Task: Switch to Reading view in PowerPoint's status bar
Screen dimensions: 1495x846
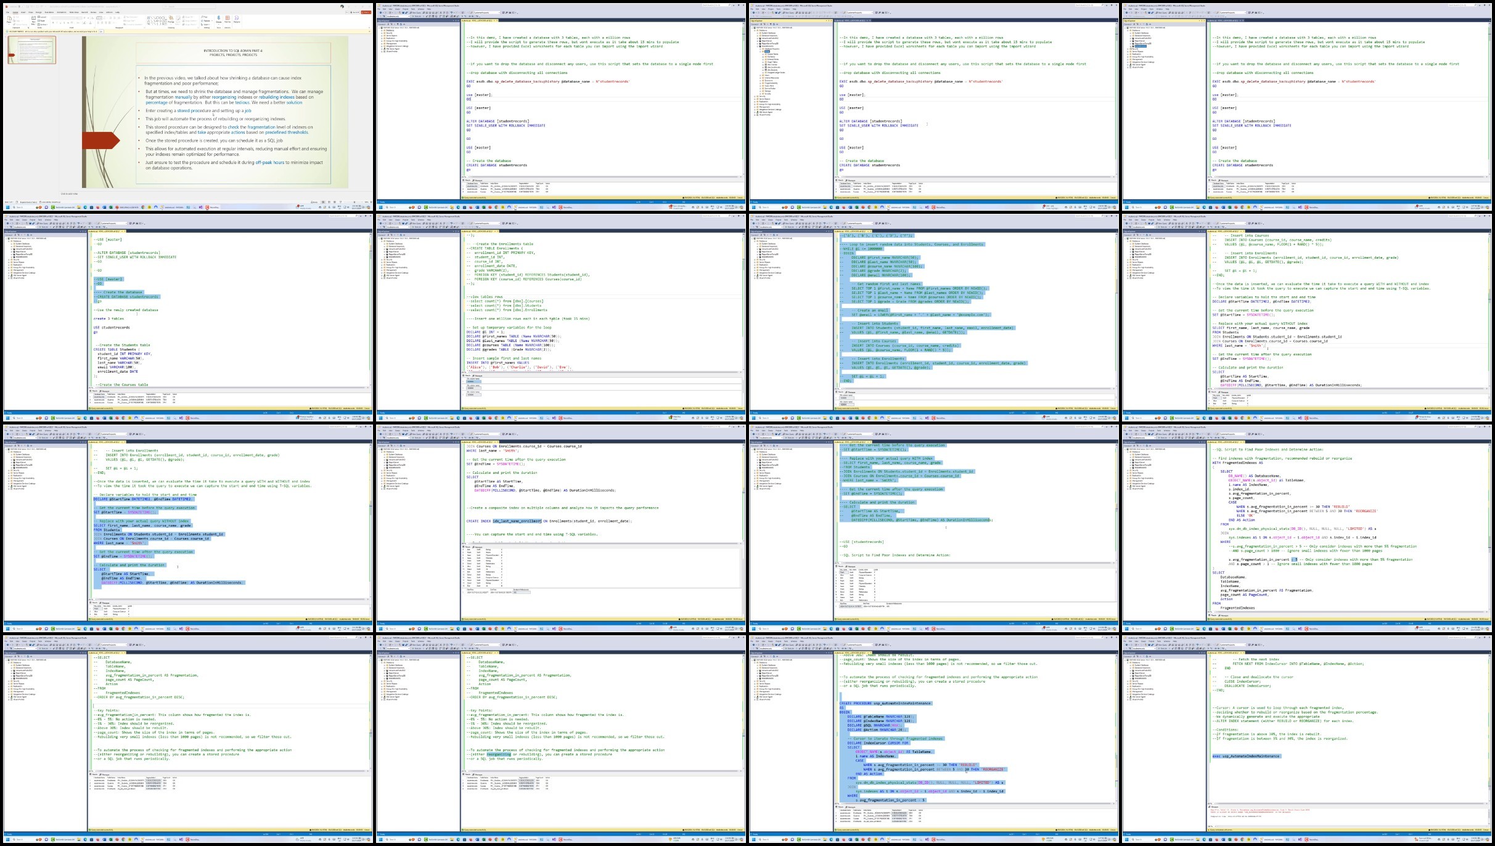Action: [335, 202]
